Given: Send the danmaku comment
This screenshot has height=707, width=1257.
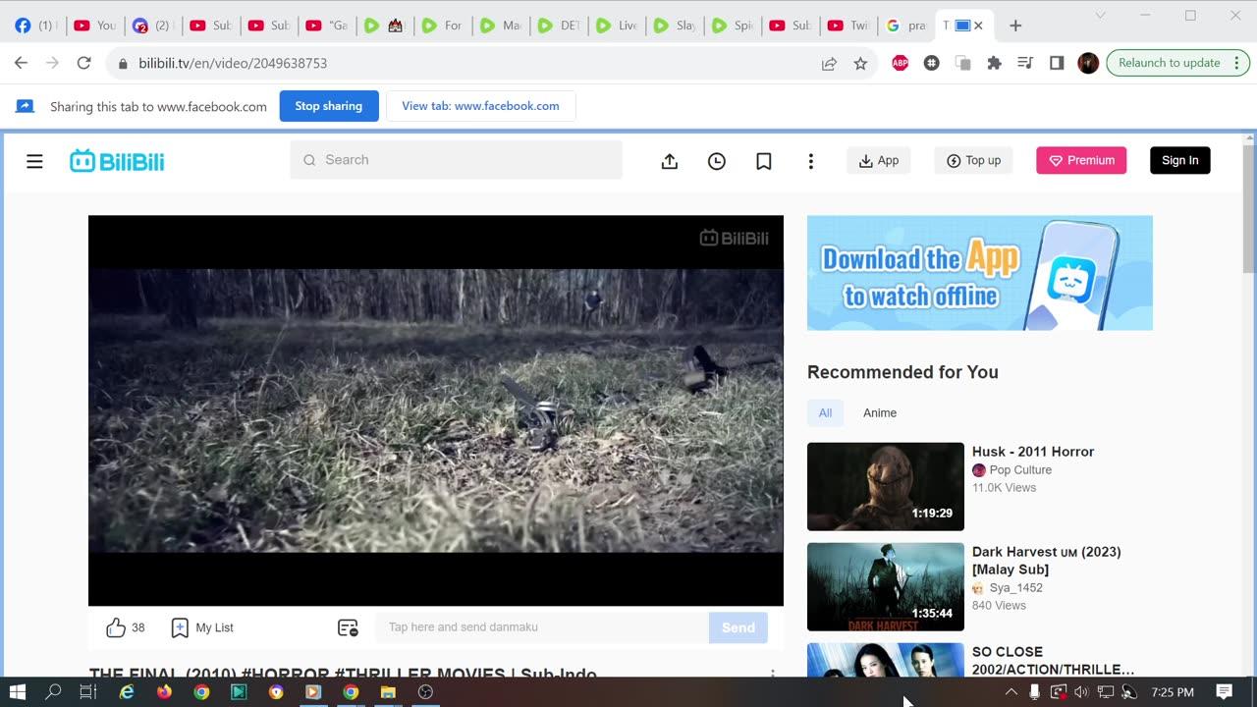Looking at the screenshot, I should coord(738,627).
